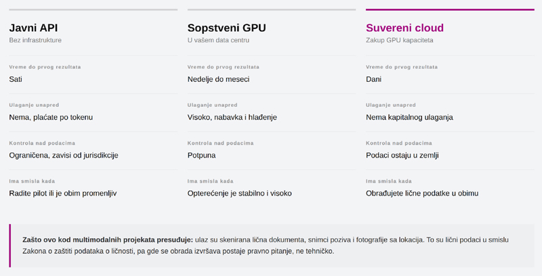
Task: Click 'Radite pilot ili je obim promenljiv'
Action: point(63,193)
